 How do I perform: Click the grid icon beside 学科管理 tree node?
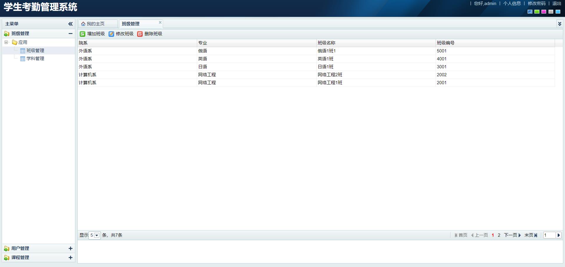coord(23,59)
